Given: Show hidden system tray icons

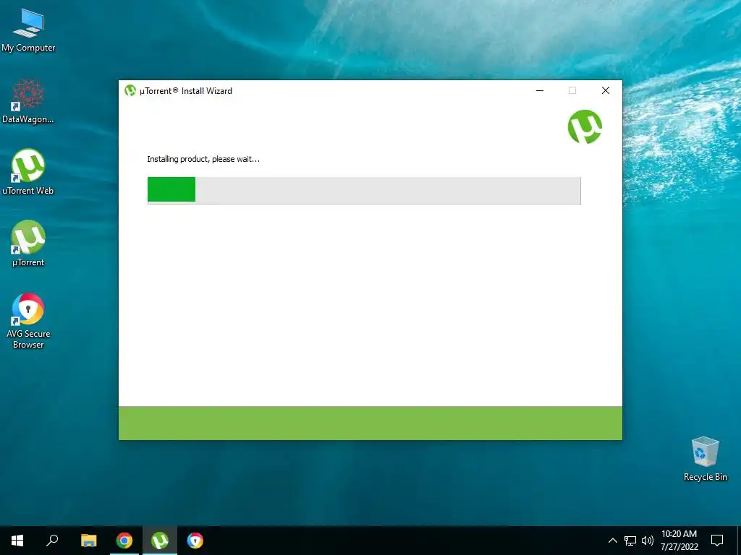Looking at the screenshot, I should [612, 541].
